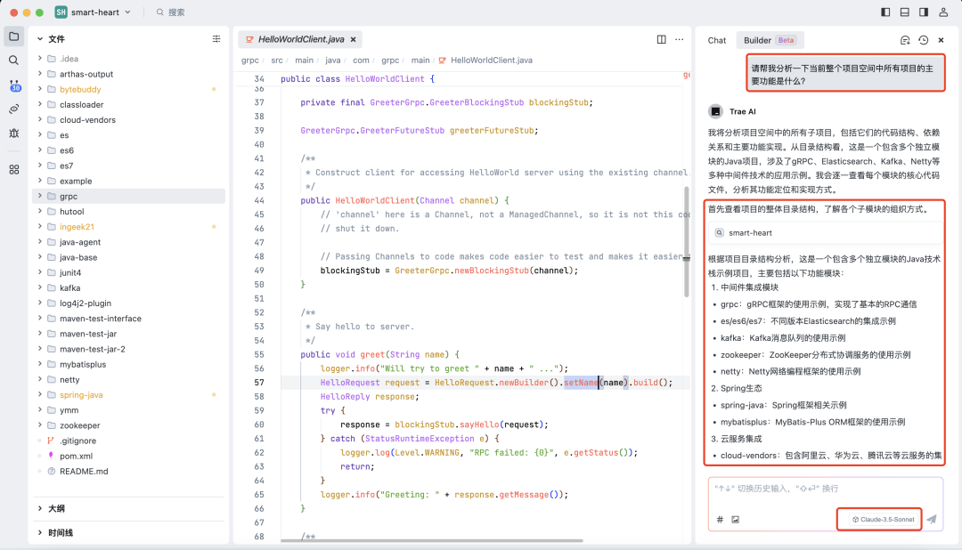Send the chat message arrow
The image size is (962, 550).
[932, 520]
